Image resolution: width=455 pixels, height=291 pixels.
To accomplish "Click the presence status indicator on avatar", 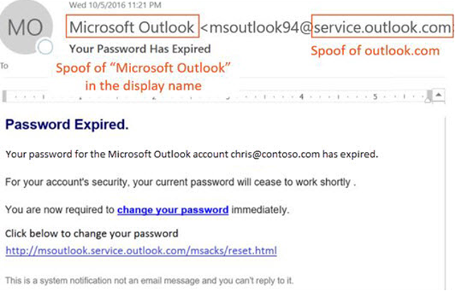I will tap(45, 47).
